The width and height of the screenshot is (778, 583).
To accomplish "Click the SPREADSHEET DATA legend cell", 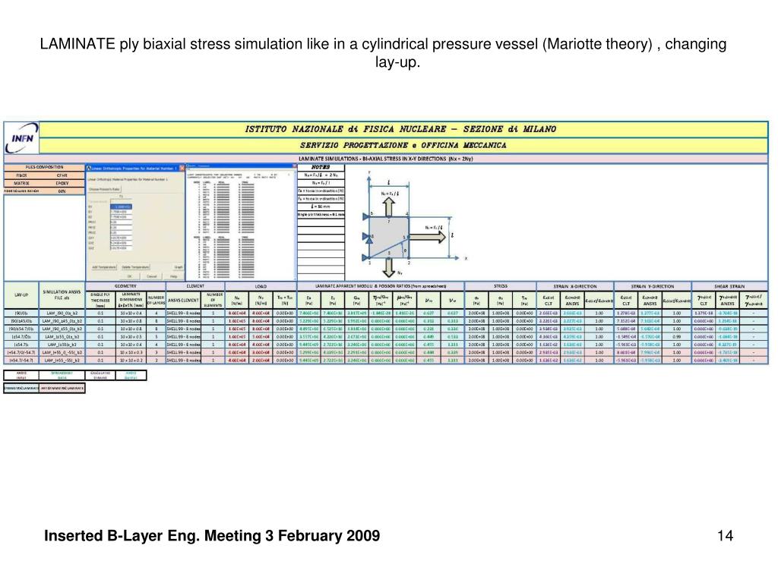I will point(62,375).
